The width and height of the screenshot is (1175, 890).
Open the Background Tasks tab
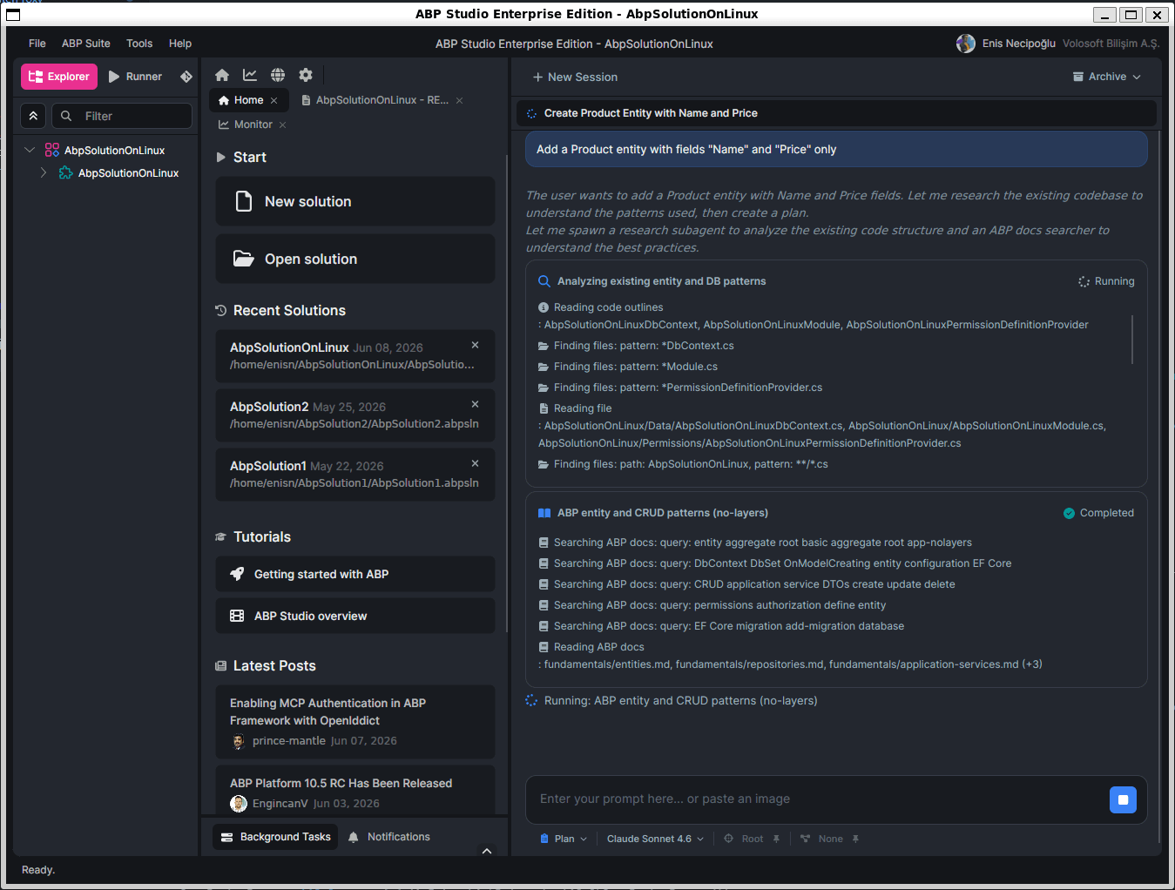pos(275,837)
